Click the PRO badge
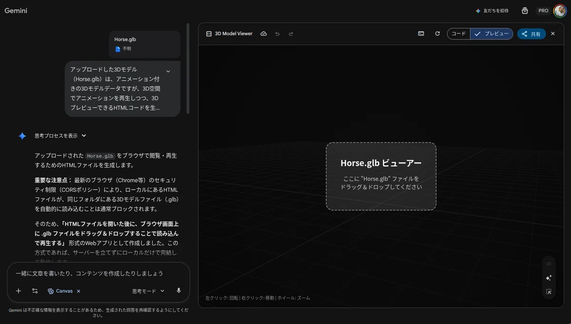 [x=543, y=10]
